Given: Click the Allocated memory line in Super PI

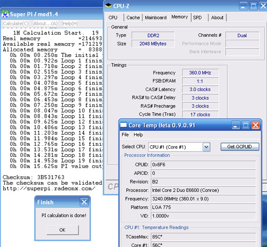Looking at the screenshot, I should 52,49.
